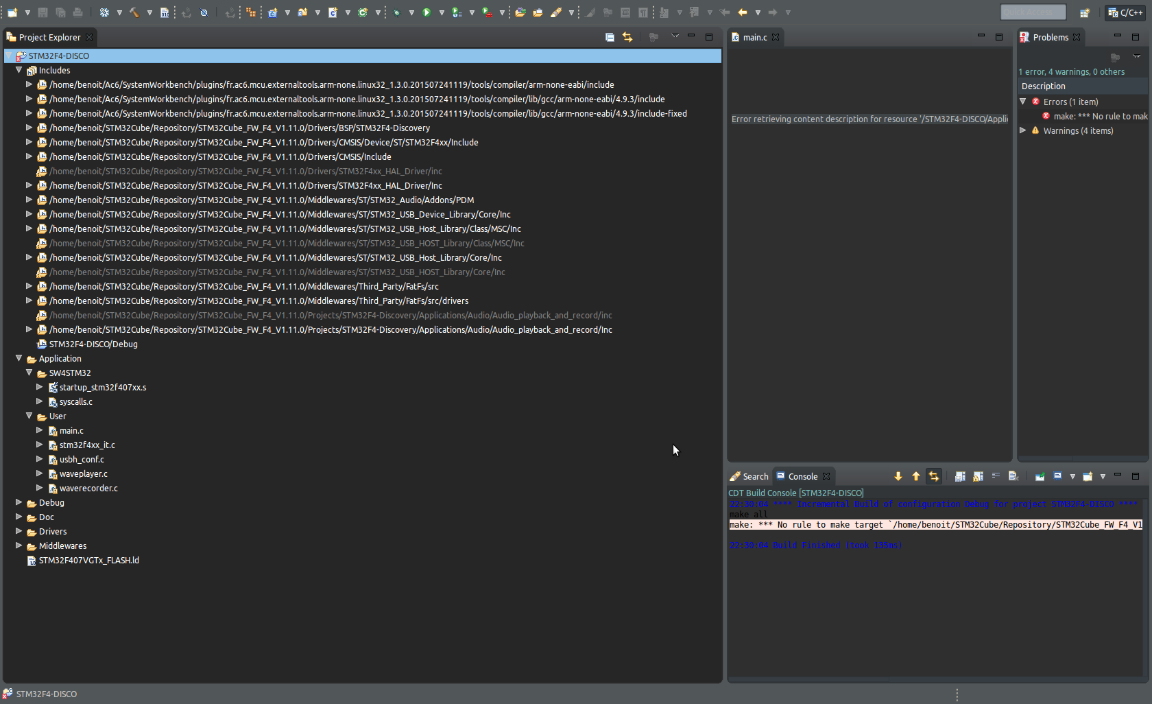Select the main.c editor tab
Viewport: 1152px width, 704px height.
coord(754,37)
